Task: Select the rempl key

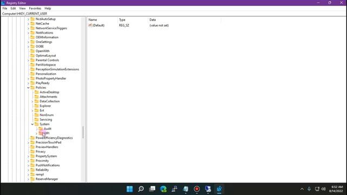Action: point(40,174)
